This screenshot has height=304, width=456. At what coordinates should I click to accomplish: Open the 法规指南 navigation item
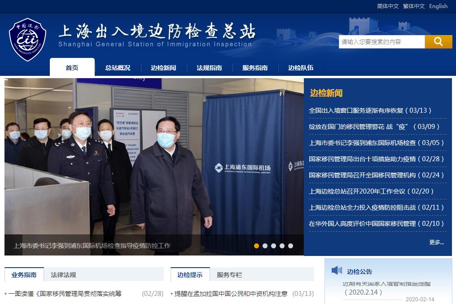(209, 68)
